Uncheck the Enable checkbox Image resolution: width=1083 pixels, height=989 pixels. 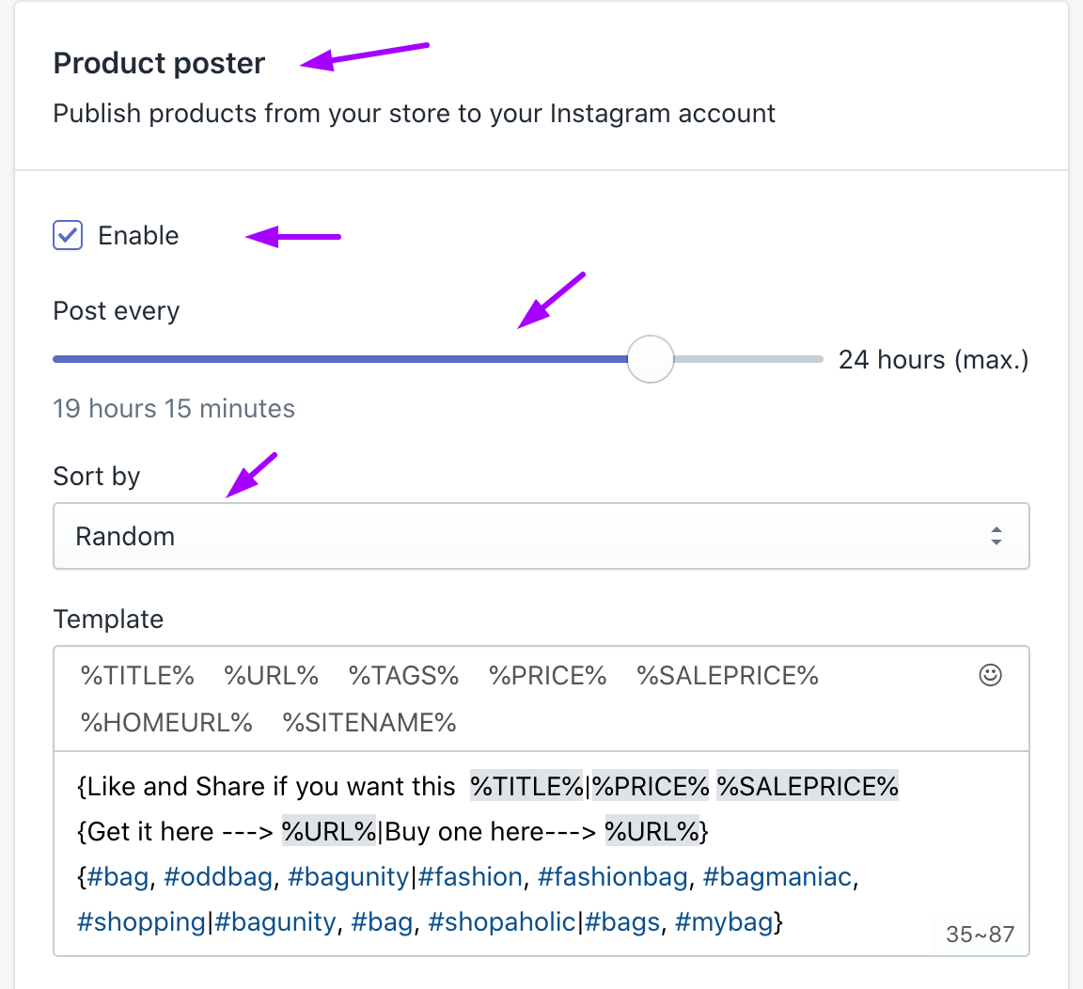pyautogui.click(x=68, y=235)
